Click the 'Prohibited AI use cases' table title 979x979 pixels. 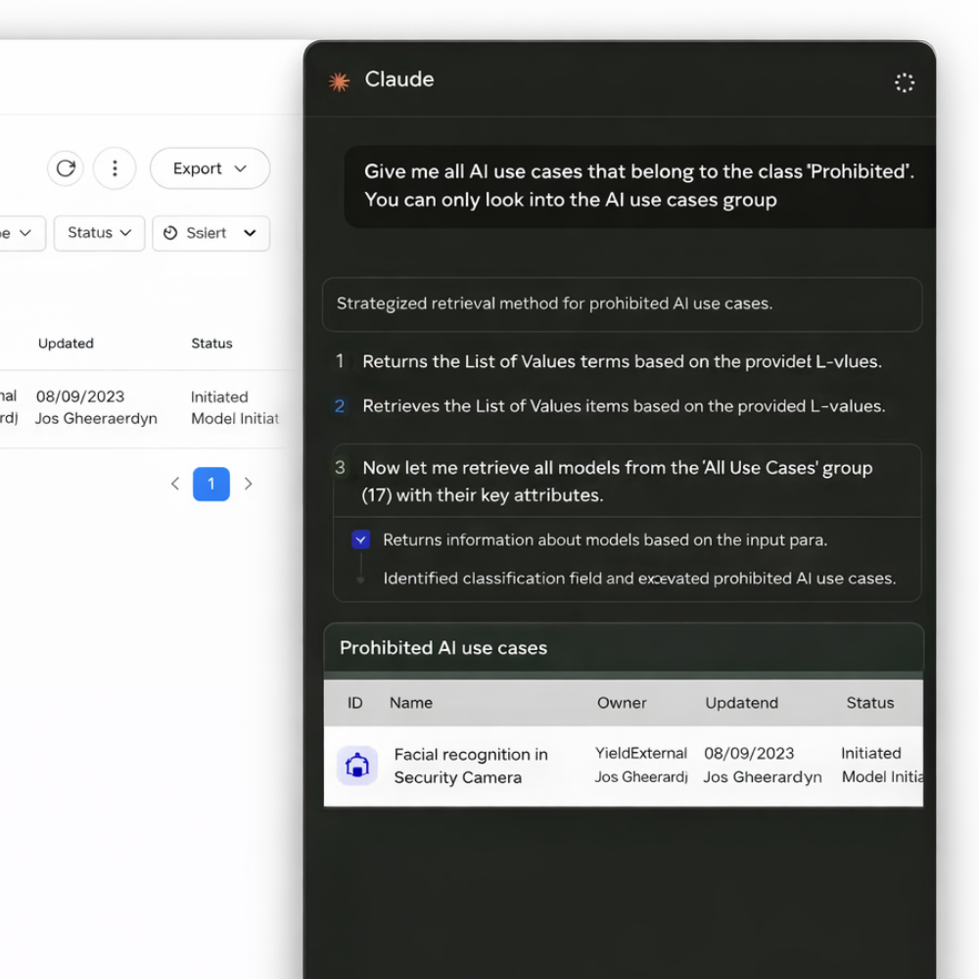pos(443,647)
